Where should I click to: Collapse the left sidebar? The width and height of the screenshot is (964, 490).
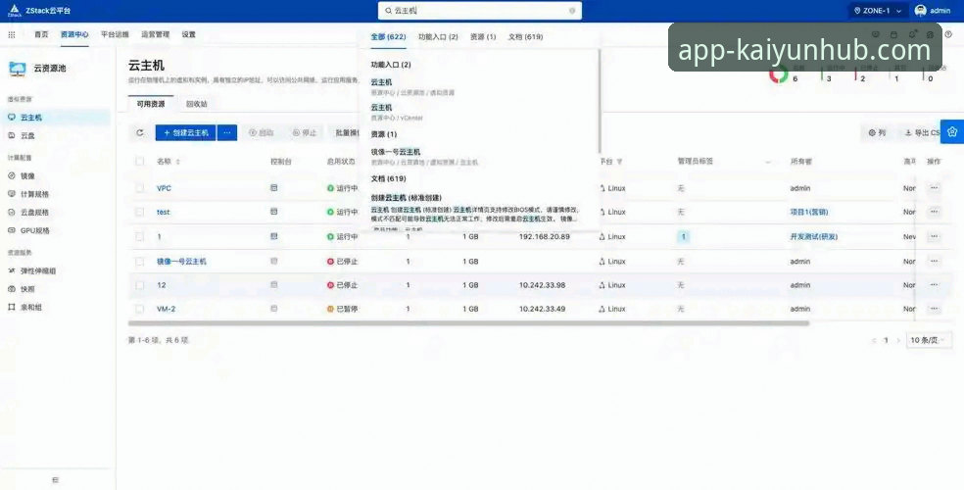(55, 479)
